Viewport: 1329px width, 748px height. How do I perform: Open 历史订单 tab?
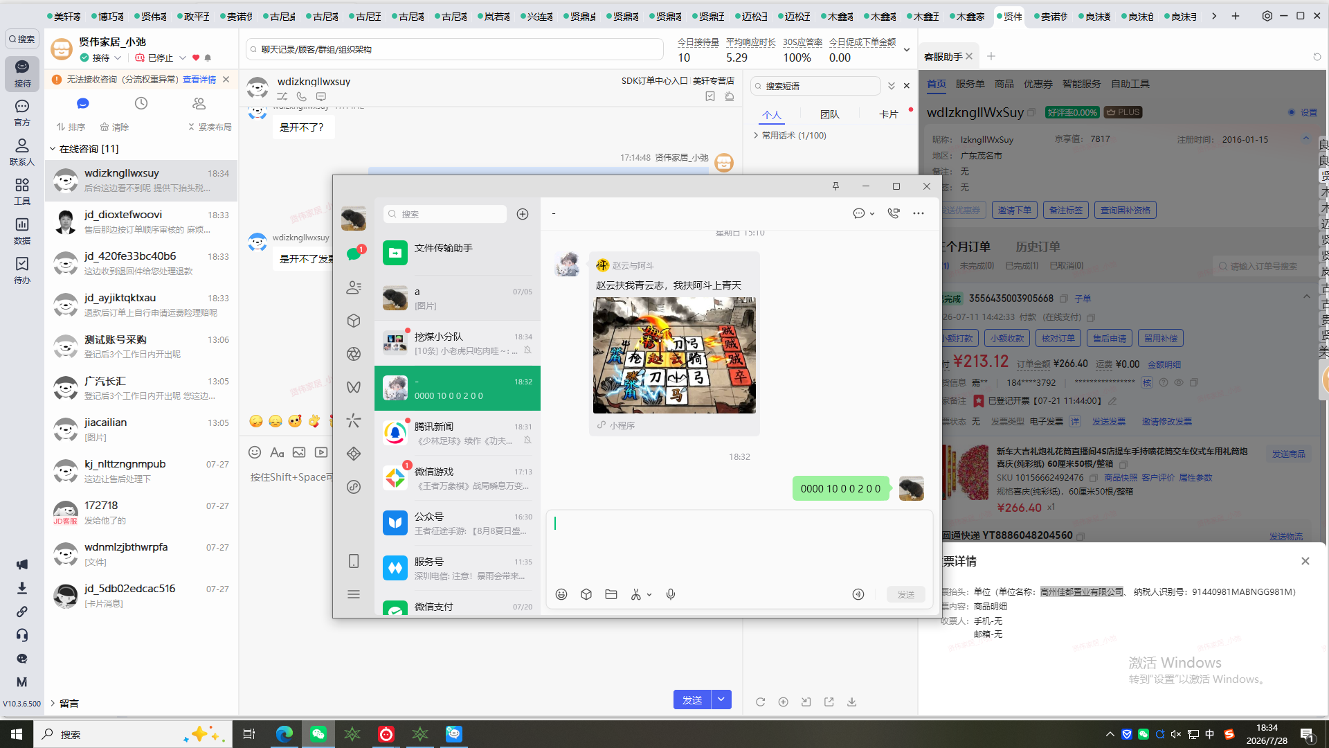(x=1038, y=247)
